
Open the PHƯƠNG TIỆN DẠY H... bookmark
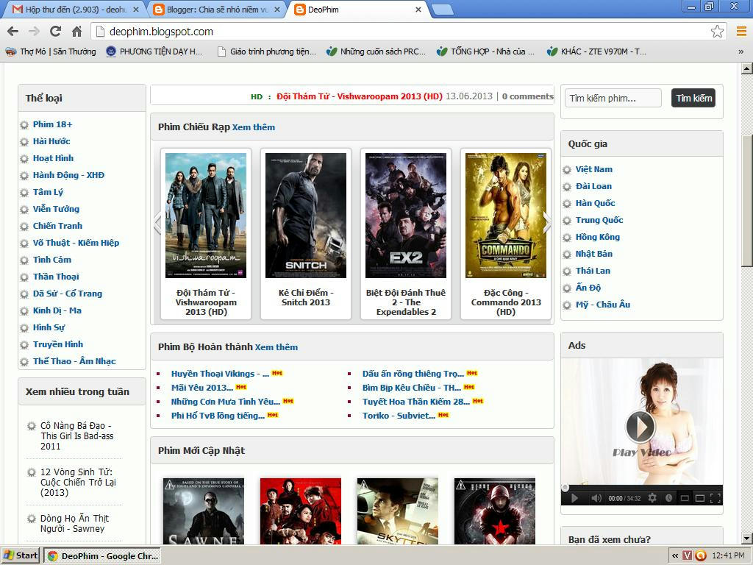tap(154, 51)
